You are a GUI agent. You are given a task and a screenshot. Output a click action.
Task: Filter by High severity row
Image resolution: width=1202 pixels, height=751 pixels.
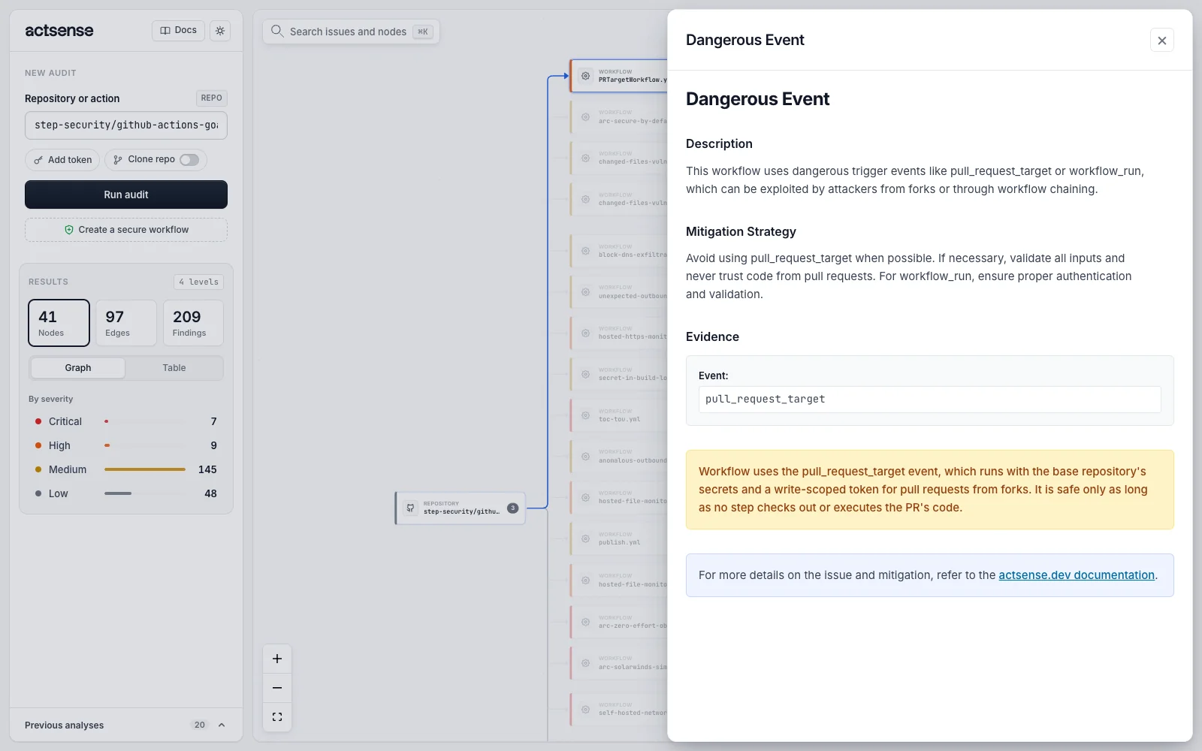(126, 445)
